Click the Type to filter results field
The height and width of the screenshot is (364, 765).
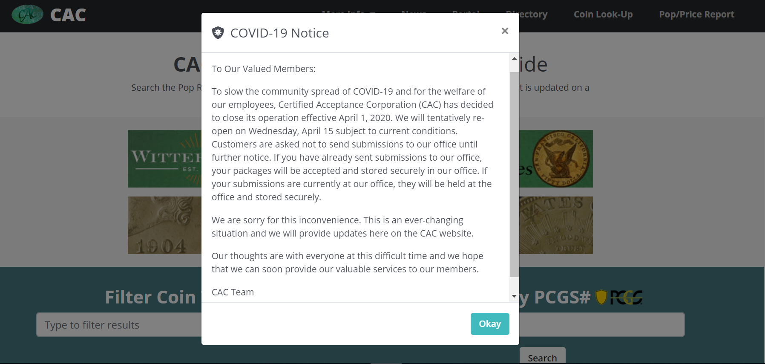point(119,325)
